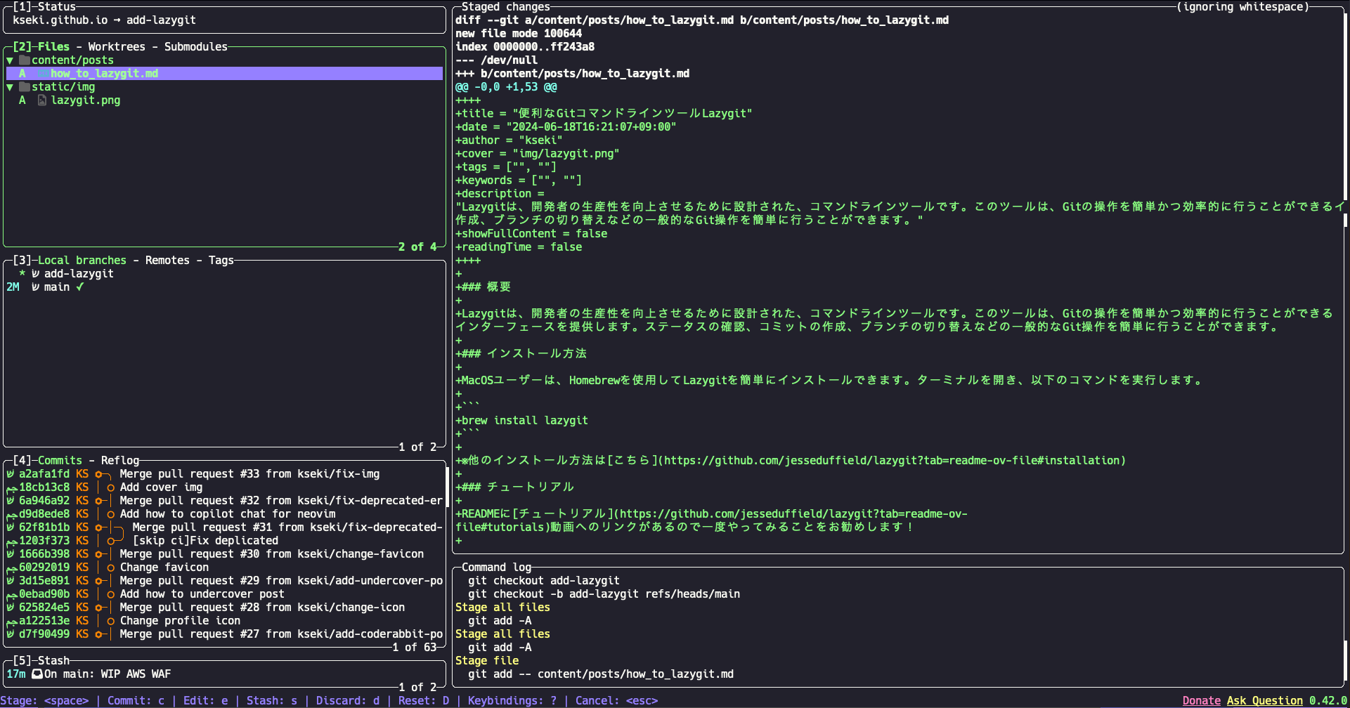Select commit 0ebad90b undercover post

pos(224,594)
